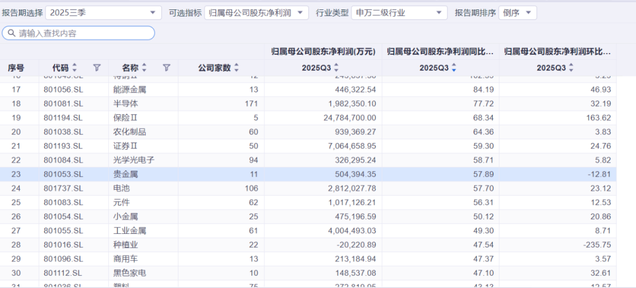Click quarter-on-quarter value -235.75
Viewport: 636px width, 288px height.
pyautogui.click(x=597, y=245)
